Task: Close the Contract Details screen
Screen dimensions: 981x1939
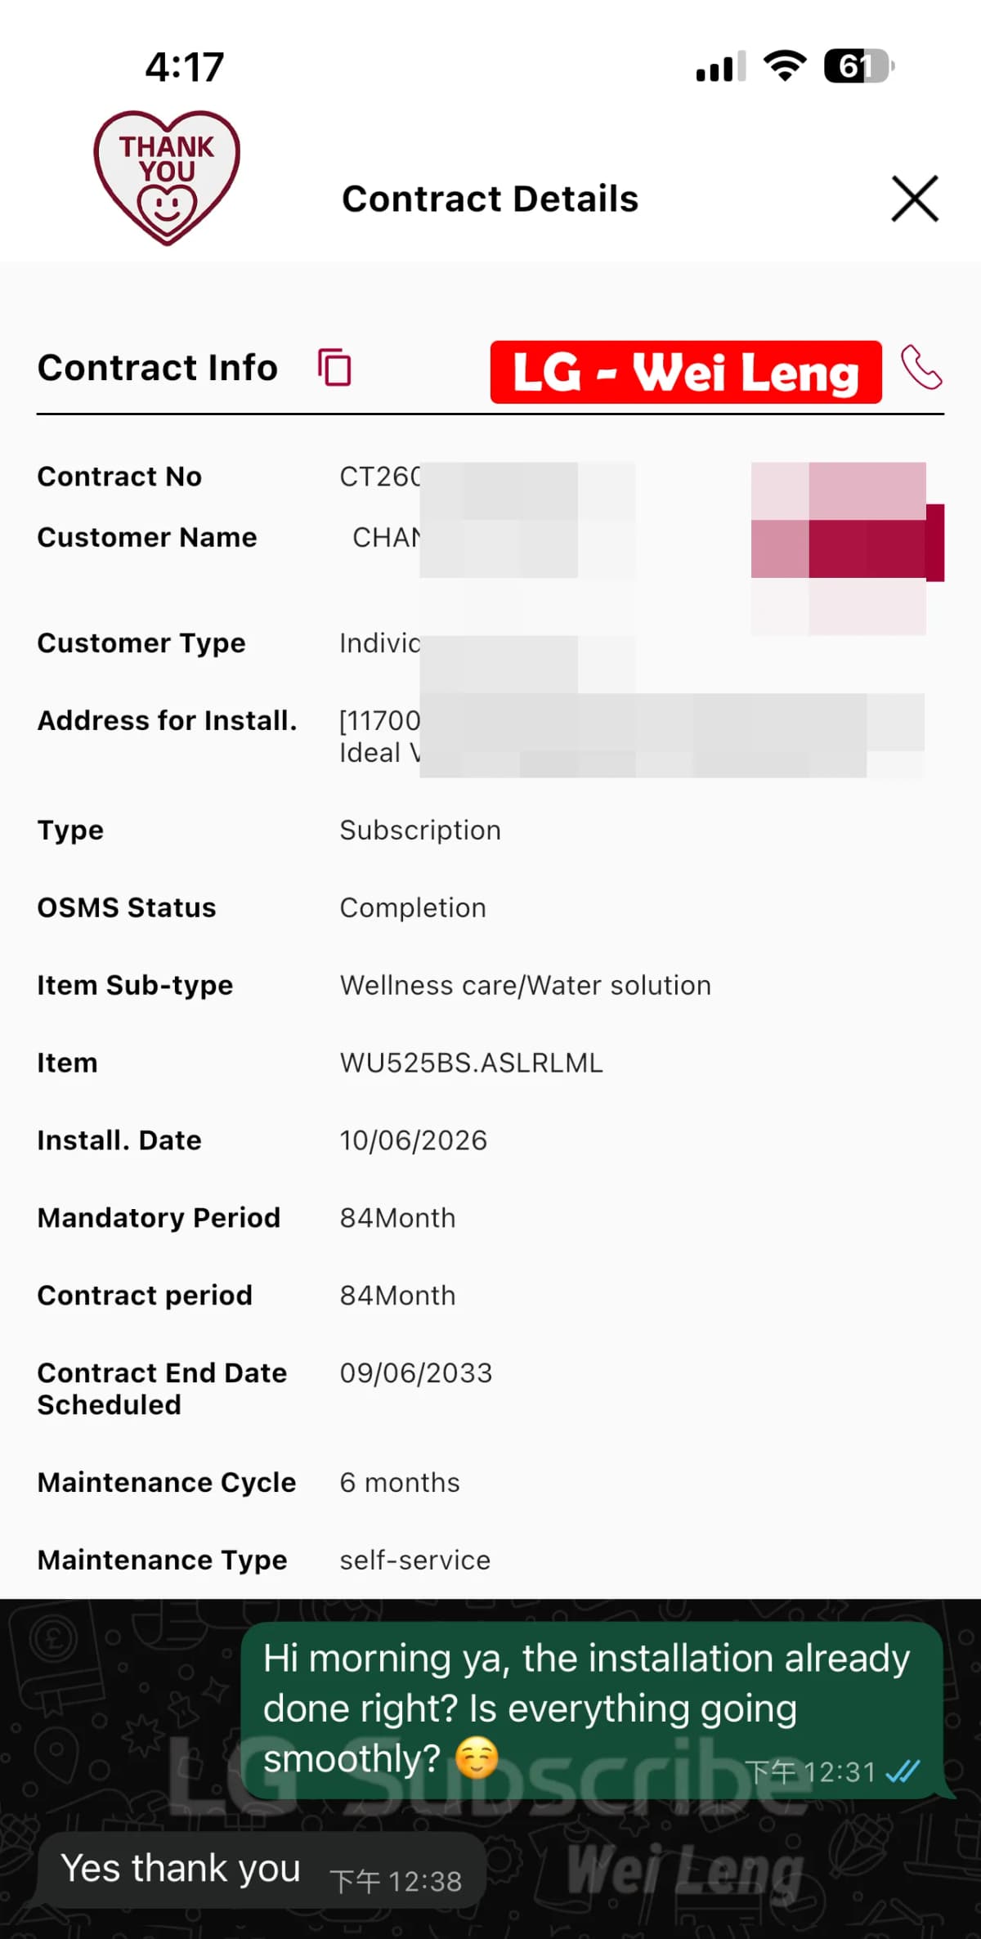Action: tap(915, 199)
